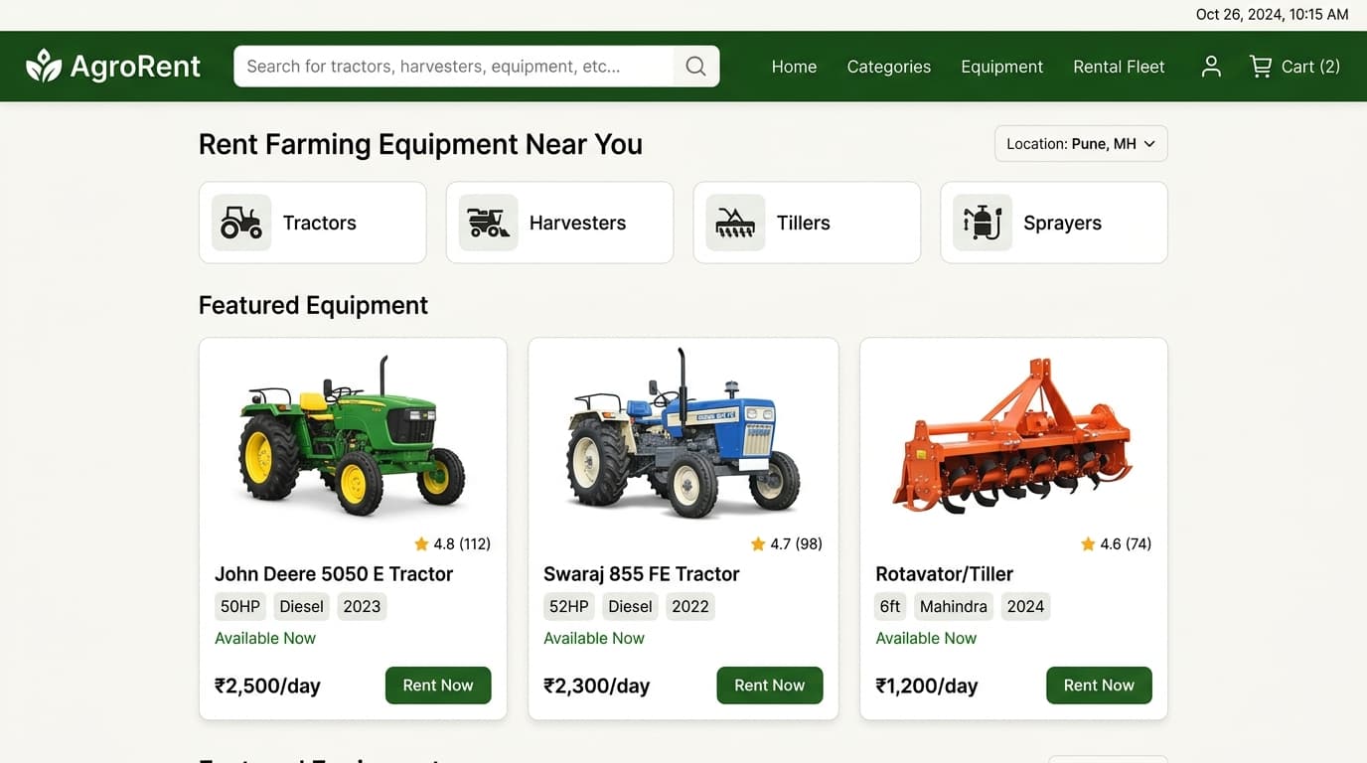The height and width of the screenshot is (763, 1367).
Task: Click the John Deere Diesel tag
Action: pos(302,606)
